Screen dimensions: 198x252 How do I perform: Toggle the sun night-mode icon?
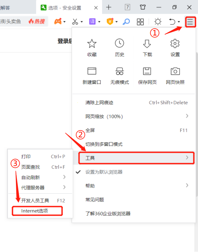pyautogui.click(x=158, y=22)
